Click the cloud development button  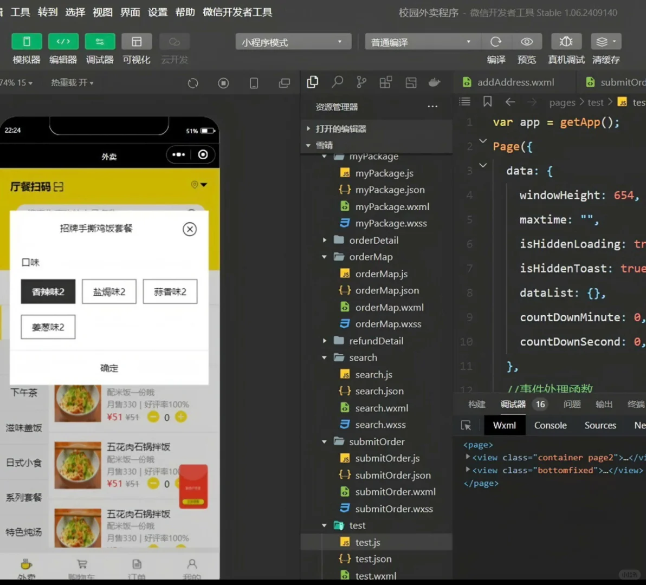pyautogui.click(x=175, y=42)
